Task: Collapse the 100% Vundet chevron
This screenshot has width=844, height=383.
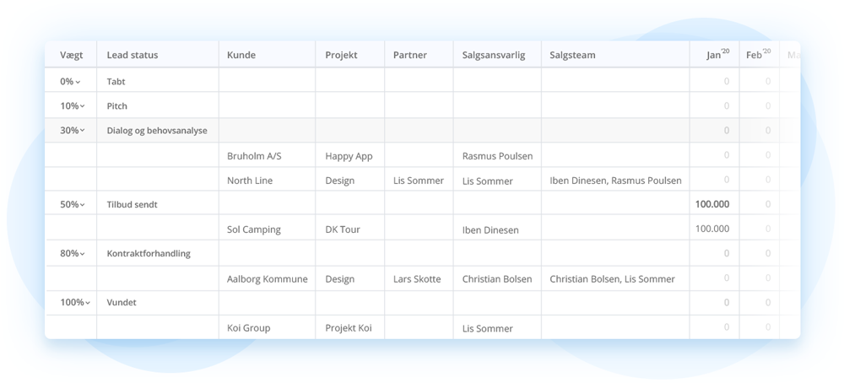Action: 88,303
